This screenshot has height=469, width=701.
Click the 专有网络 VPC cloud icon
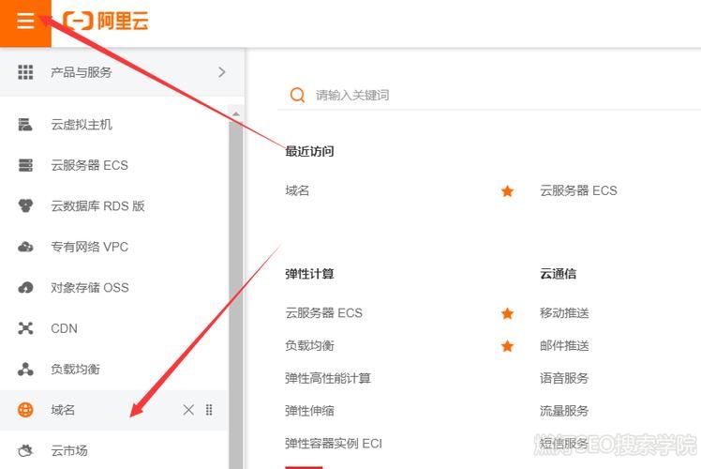(x=25, y=247)
